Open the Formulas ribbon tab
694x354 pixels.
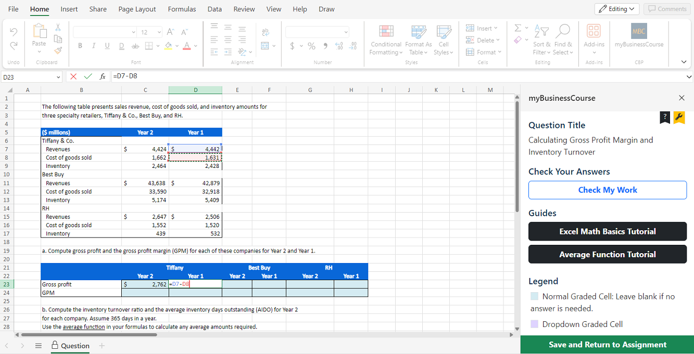(182, 9)
